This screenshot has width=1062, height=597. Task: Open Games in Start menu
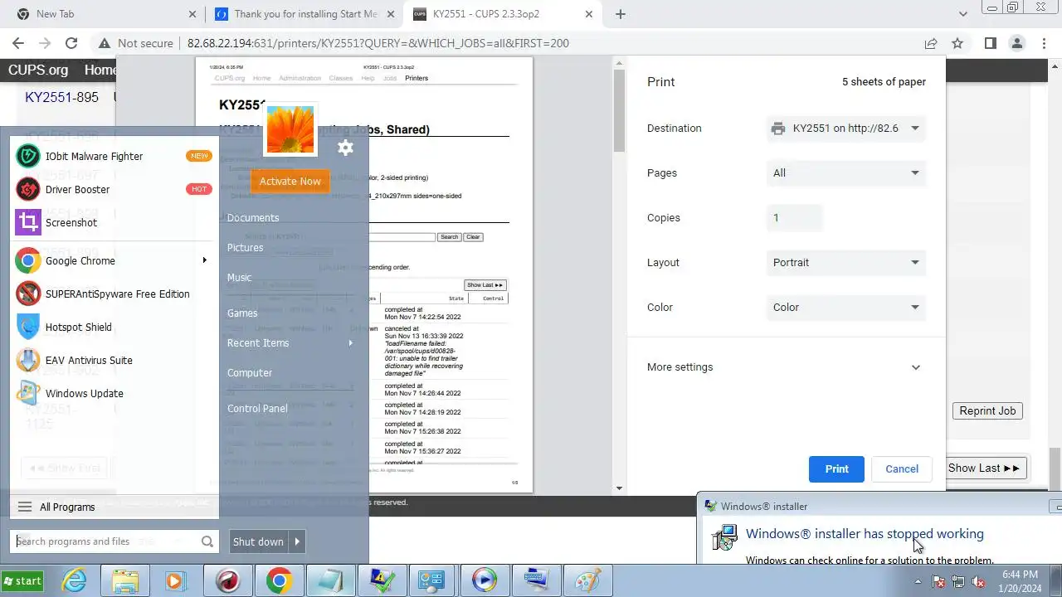pos(242,313)
